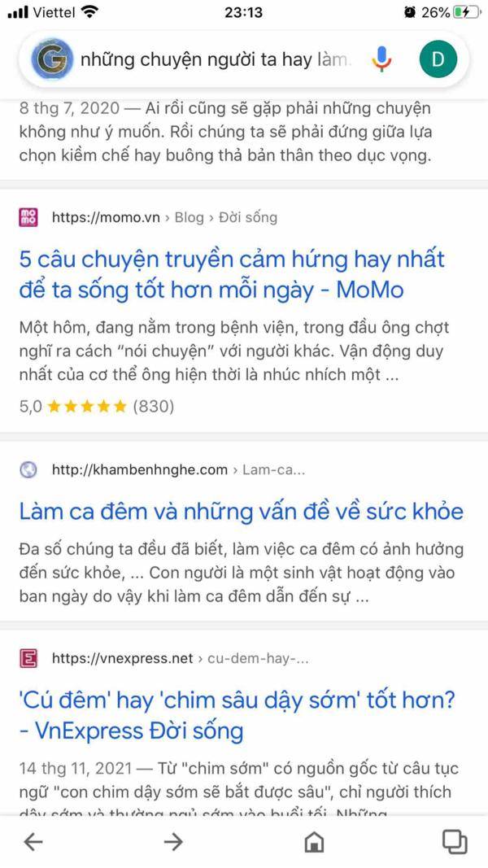Go back with the left arrow icon
Image resolution: width=488 pixels, height=868 pixels.
click(x=33, y=842)
